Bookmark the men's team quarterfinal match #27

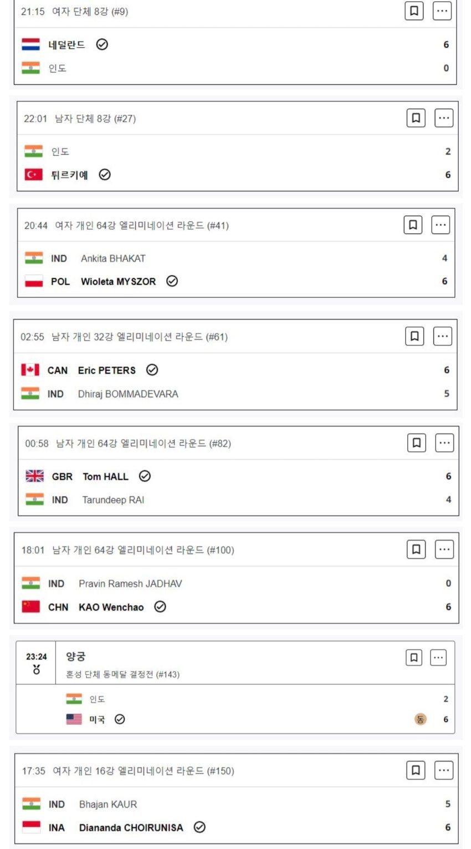(416, 118)
